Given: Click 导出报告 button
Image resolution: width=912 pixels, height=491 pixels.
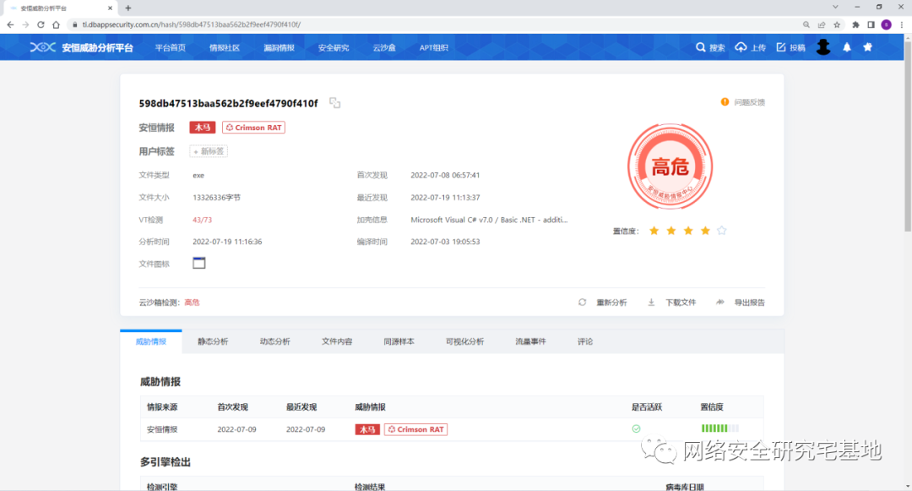Looking at the screenshot, I should point(749,303).
